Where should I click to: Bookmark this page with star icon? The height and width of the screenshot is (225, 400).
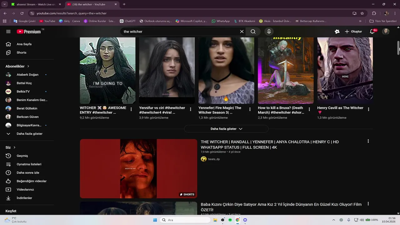(x=362, y=13)
